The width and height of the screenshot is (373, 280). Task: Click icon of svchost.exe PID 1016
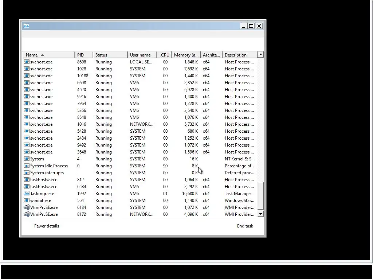[26, 124]
